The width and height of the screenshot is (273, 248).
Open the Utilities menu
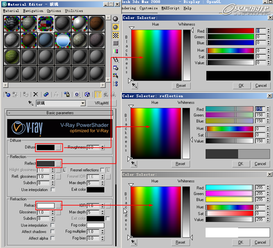[x=74, y=10]
